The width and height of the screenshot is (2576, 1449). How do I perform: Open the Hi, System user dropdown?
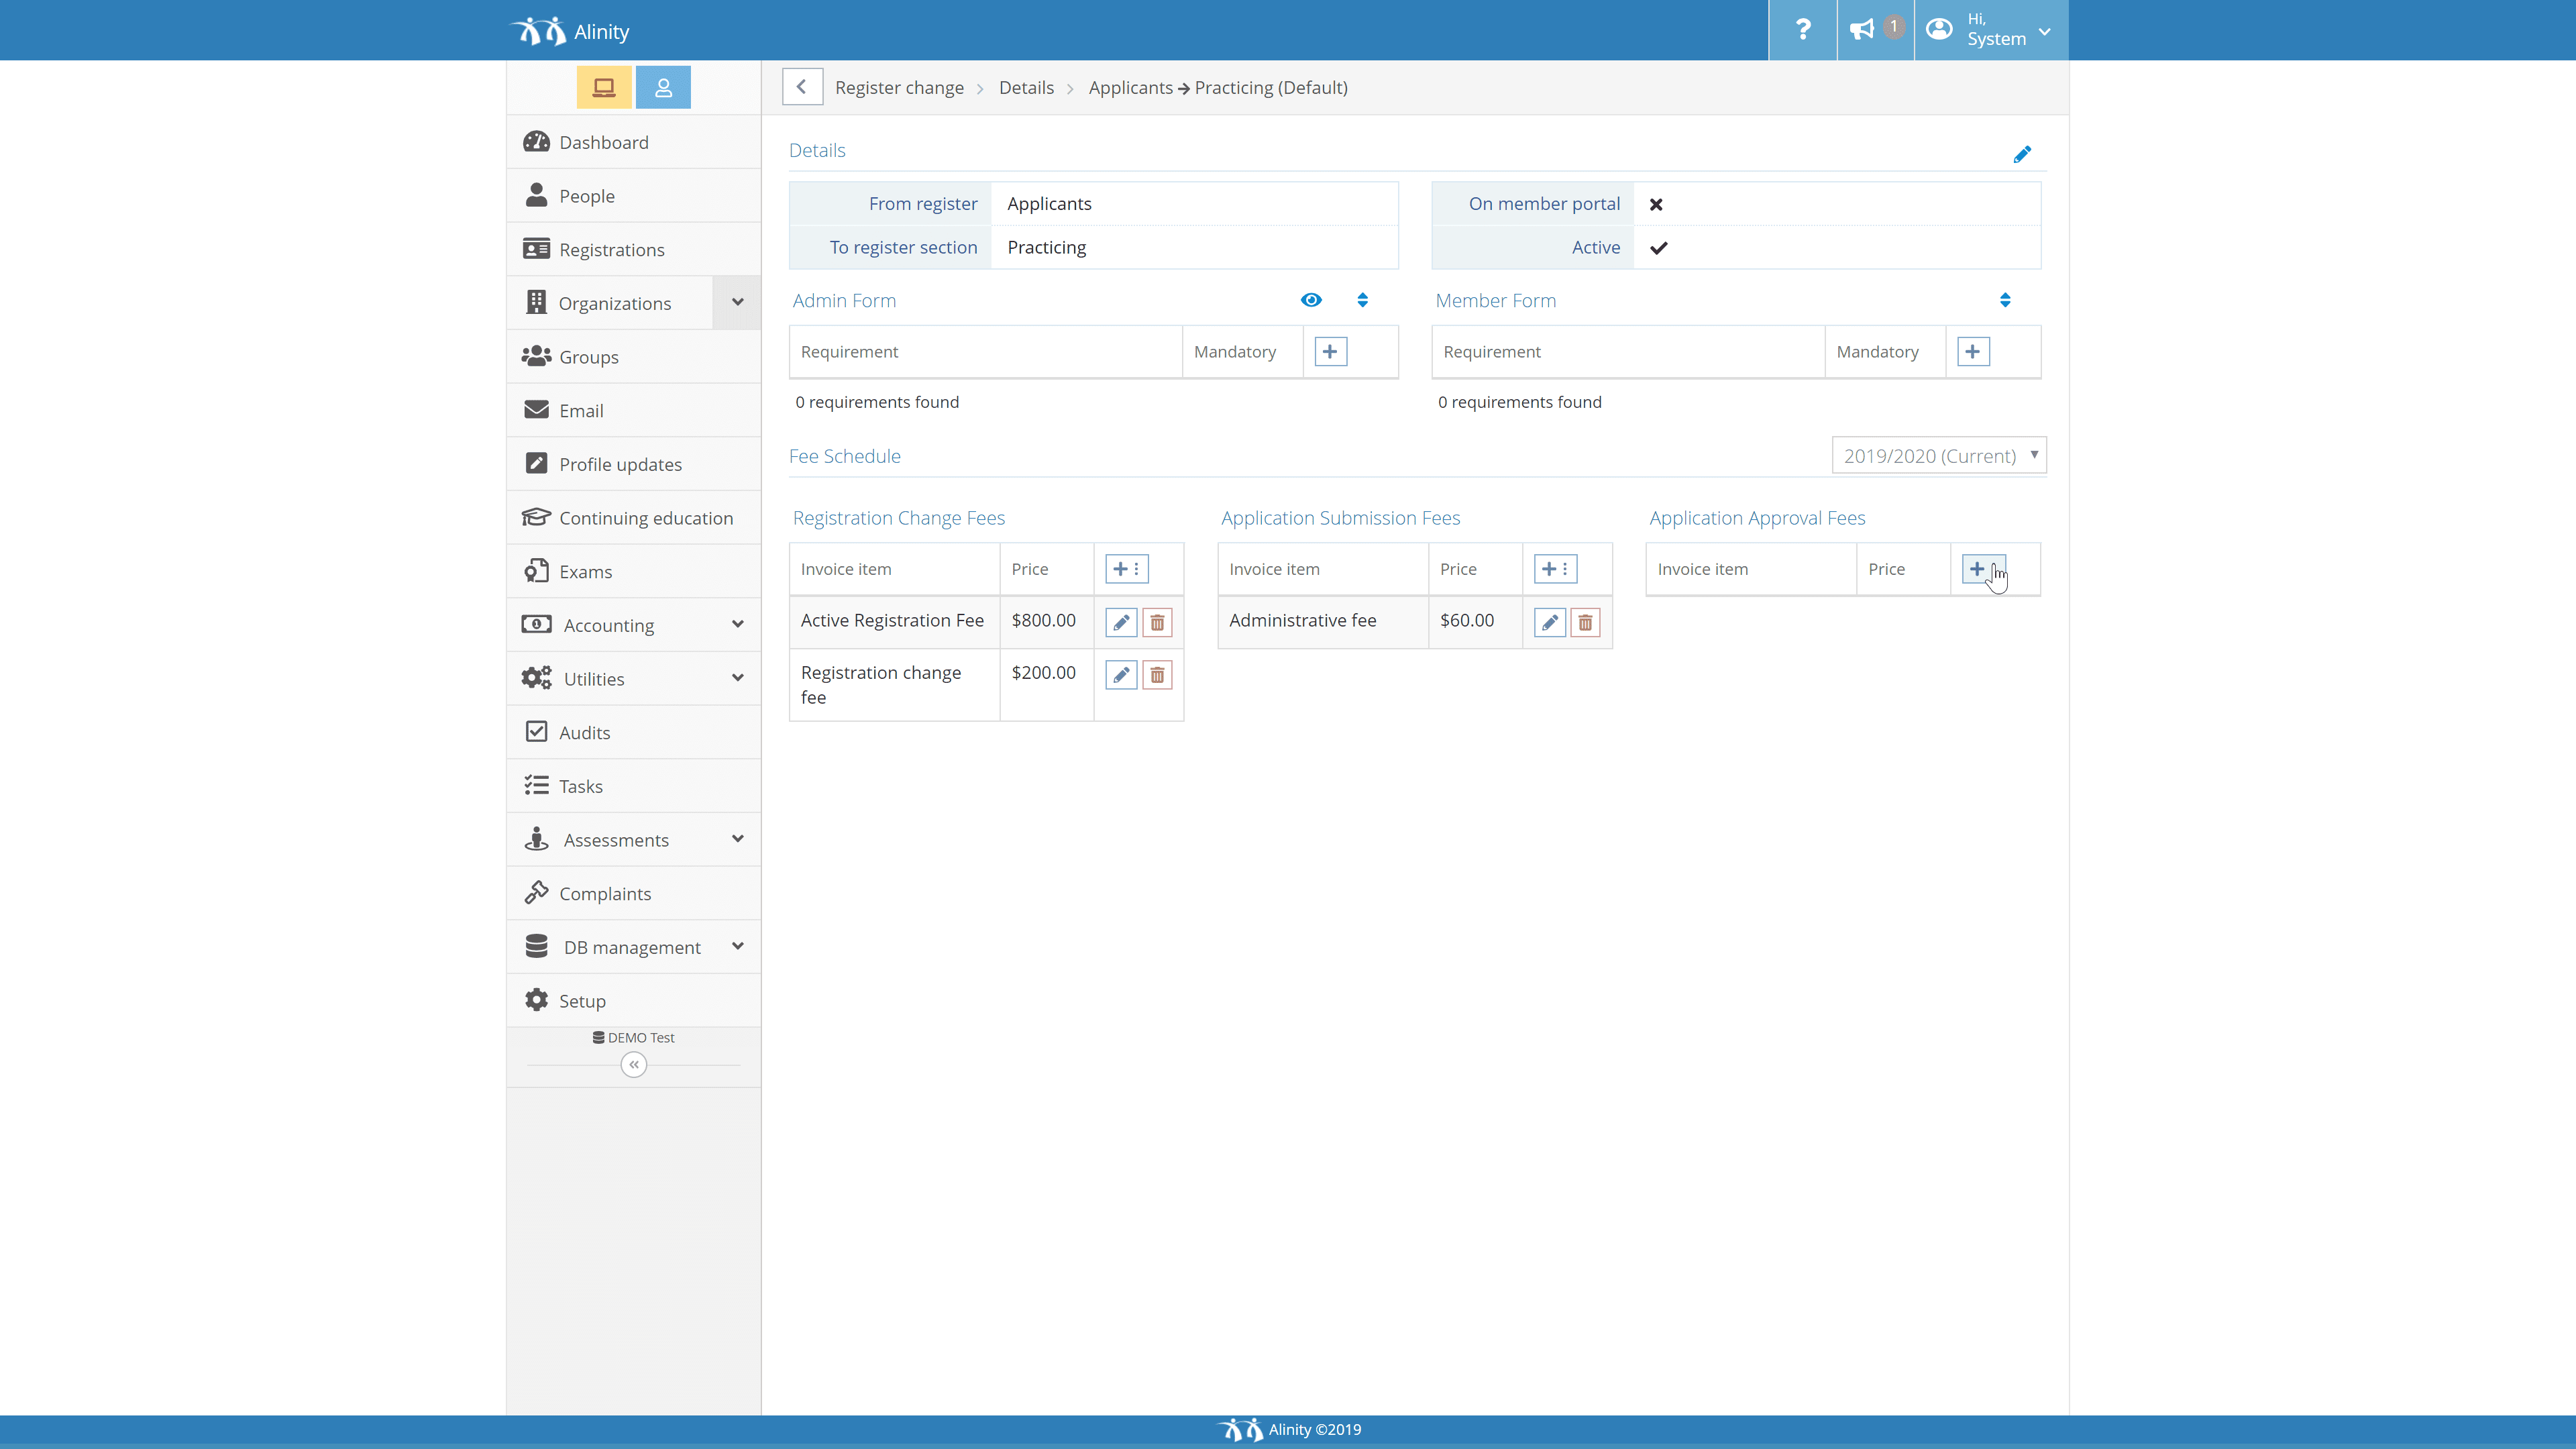point(1991,30)
